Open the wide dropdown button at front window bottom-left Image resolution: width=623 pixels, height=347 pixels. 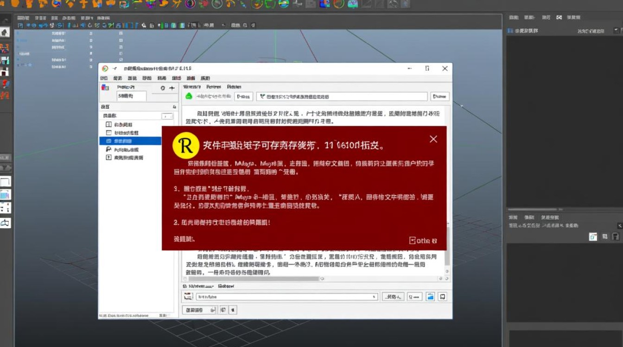coord(200,310)
